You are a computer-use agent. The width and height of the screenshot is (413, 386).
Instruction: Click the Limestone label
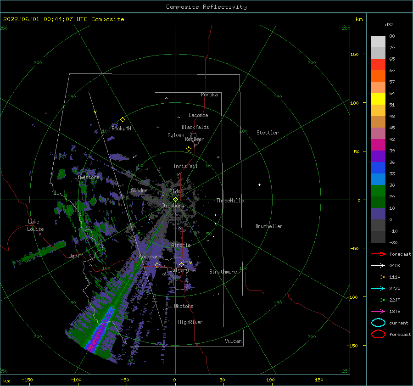click(87, 177)
